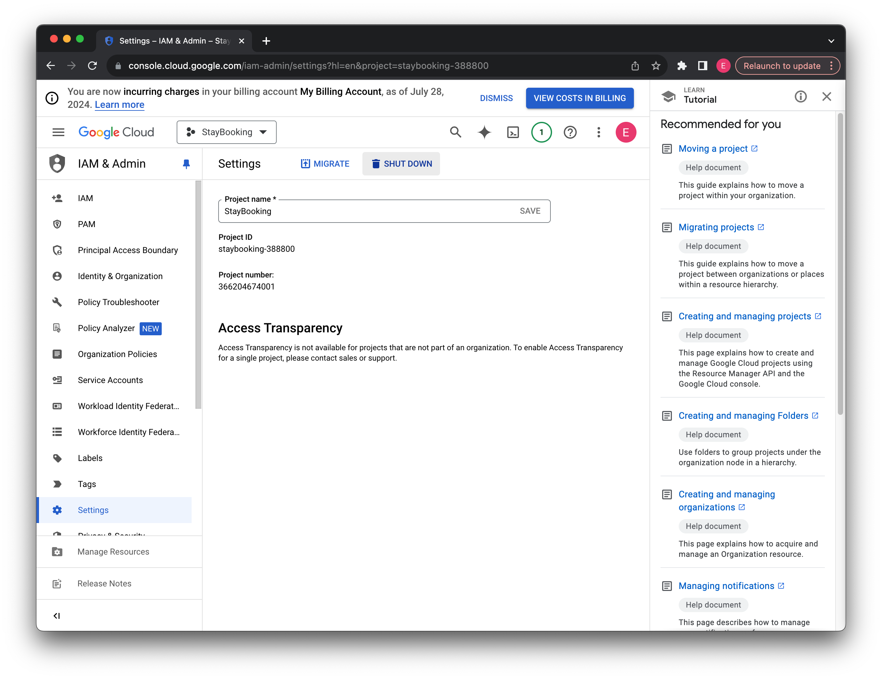The width and height of the screenshot is (882, 679).
Task: Expand Chrome tab search chevron
Action: [831, 41]
